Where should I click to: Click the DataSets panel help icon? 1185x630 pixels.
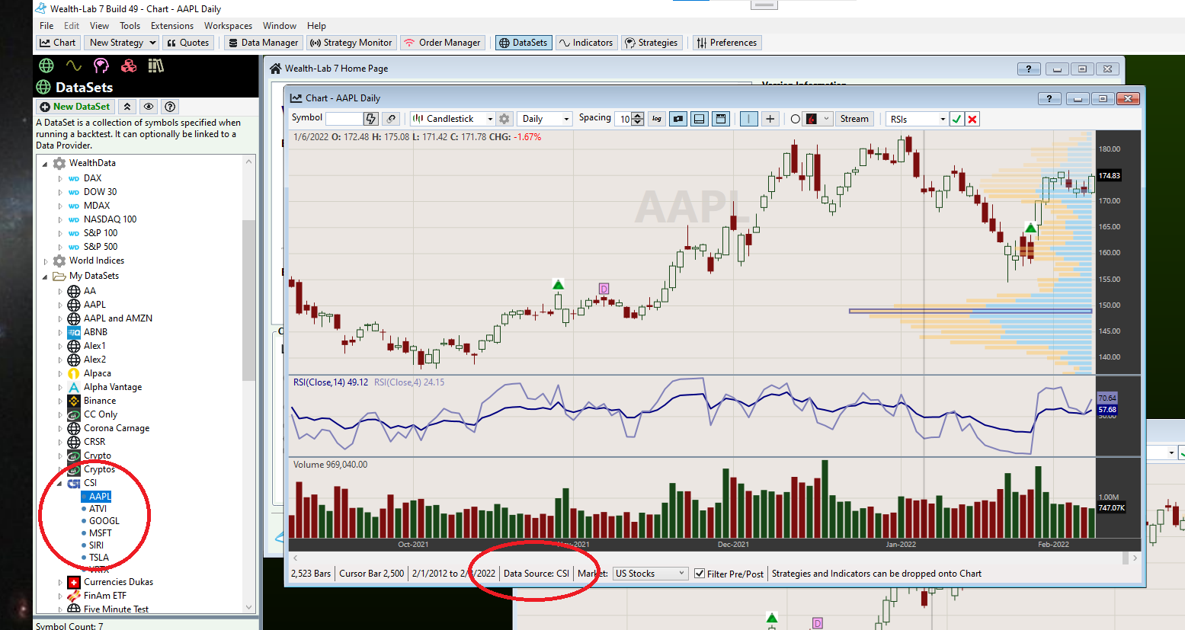tap(170, 107)
